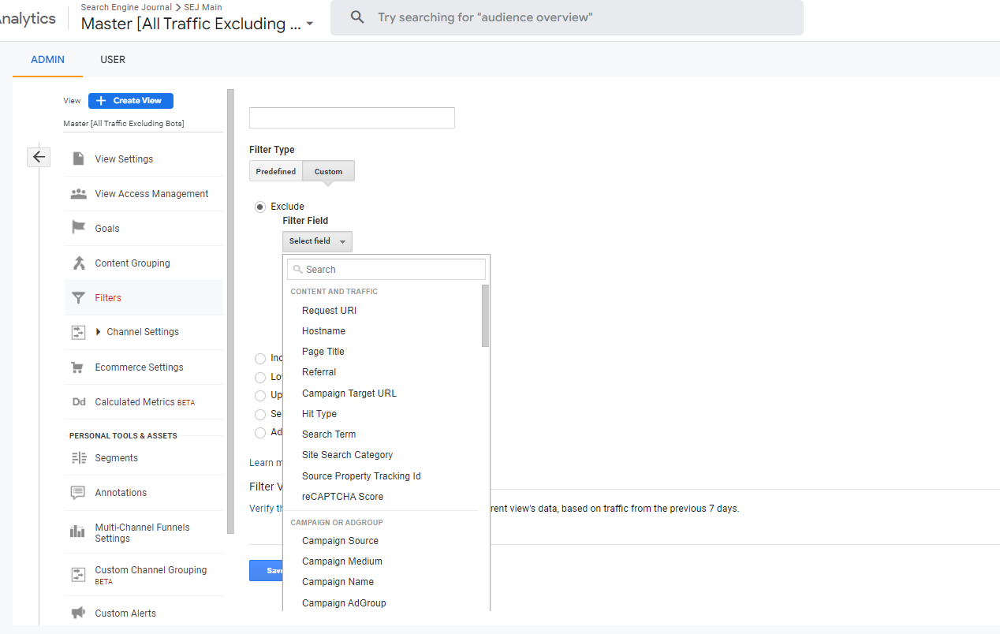
Task: Open the Select field dropdown
Action: 317,241
